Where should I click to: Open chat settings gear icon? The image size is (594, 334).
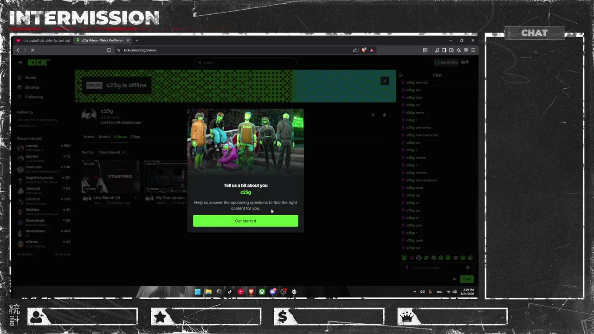point(454,279)
